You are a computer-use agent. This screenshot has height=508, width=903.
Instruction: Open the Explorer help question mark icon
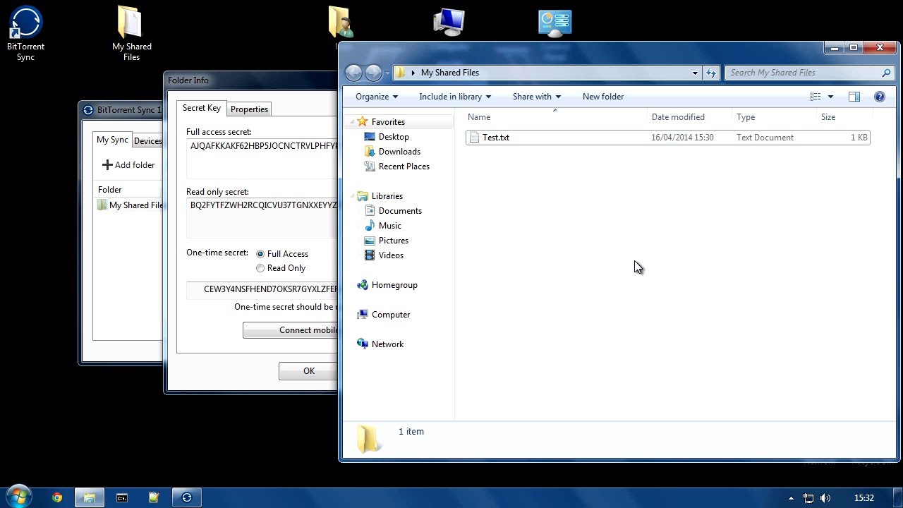click(x=880, y=97)
